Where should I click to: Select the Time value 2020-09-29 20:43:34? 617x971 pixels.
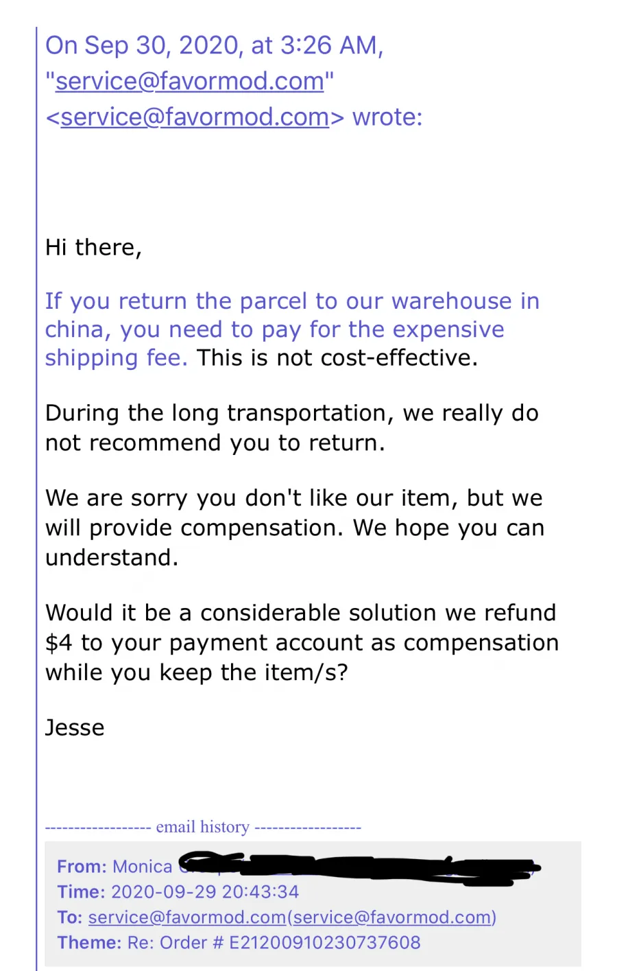tap(205, 892)
